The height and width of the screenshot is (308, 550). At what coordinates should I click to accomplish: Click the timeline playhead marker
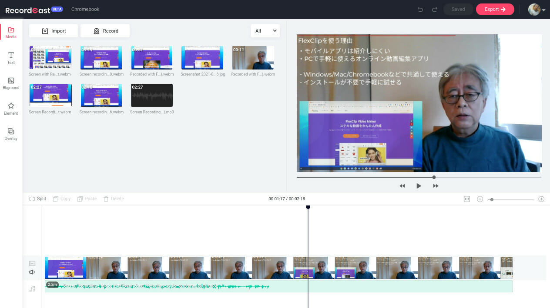[308, 207]
